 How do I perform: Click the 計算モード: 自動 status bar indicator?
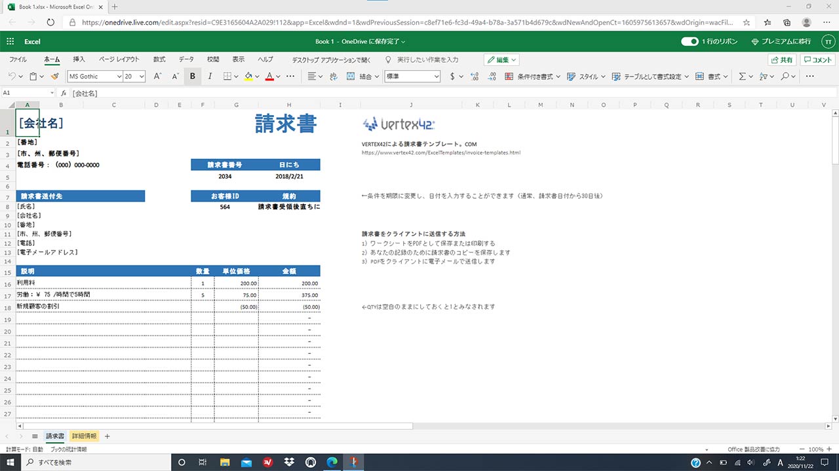click(x=24, y=449)
